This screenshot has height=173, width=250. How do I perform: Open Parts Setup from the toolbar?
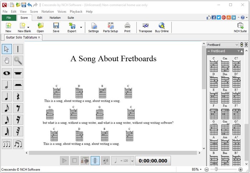pos(110,28)
